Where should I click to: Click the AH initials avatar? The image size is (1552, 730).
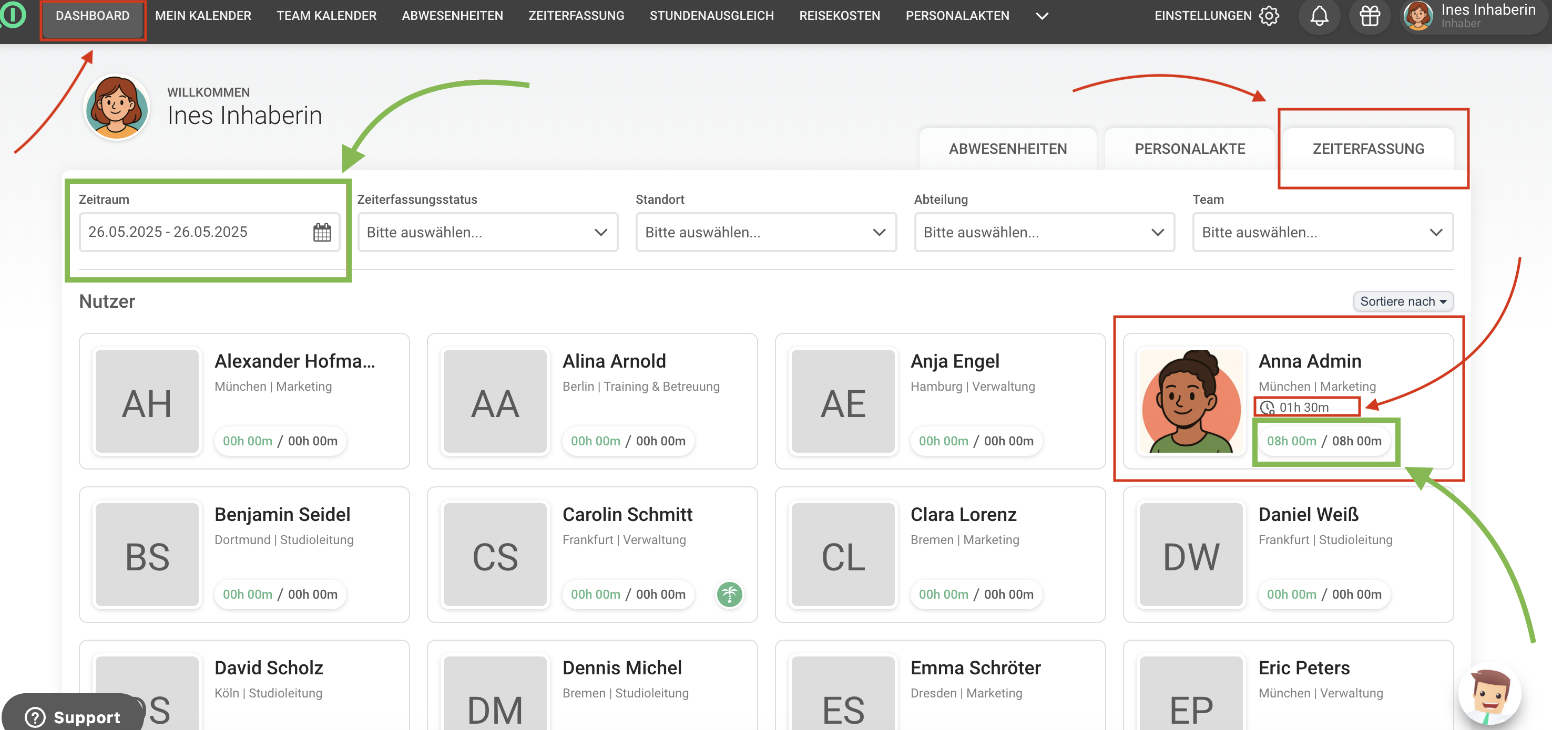coord(147,401)
